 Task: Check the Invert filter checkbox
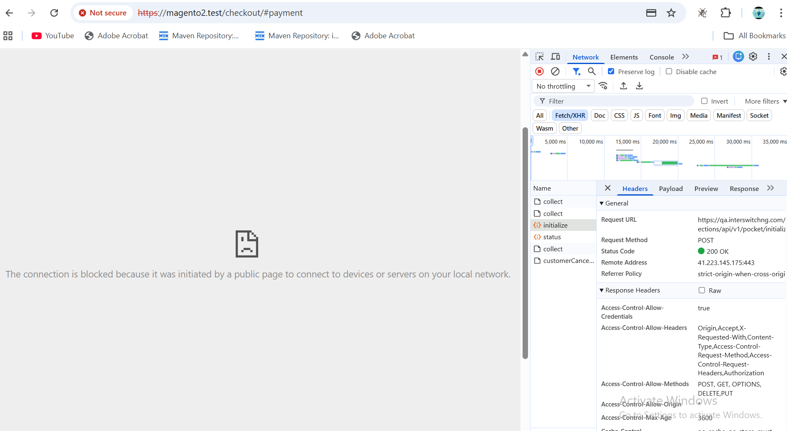pyautogui.click(x=704, y=101)
